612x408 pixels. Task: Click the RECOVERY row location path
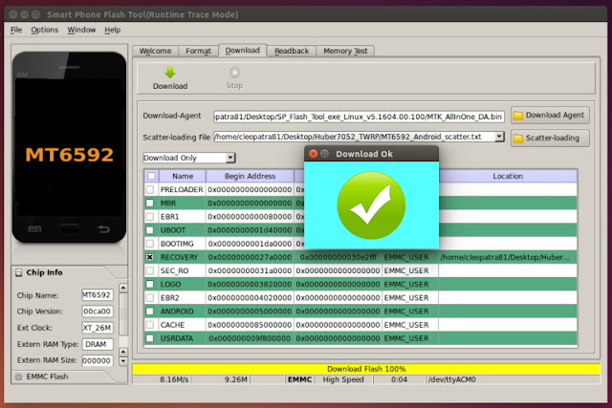click(x=505, y=257)
